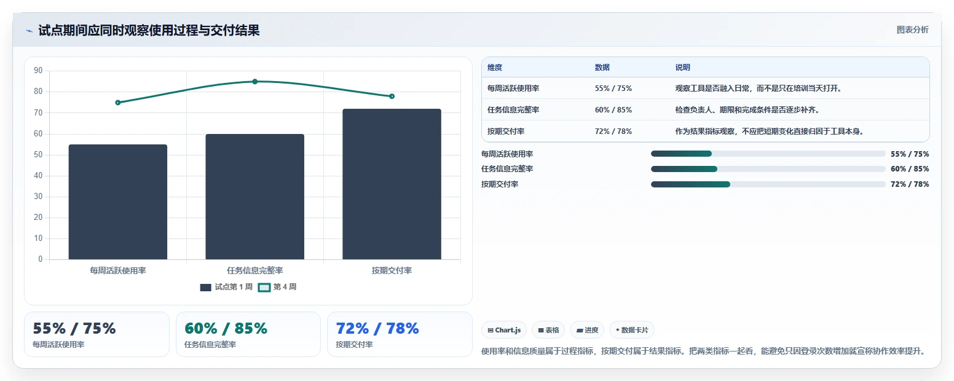Click description starting 观察工具是否融入日常
954x381 pixels.
coord(759,88)
